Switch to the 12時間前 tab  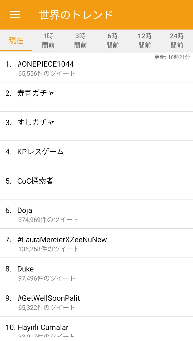pyautogui.click(x=145, y=41)
